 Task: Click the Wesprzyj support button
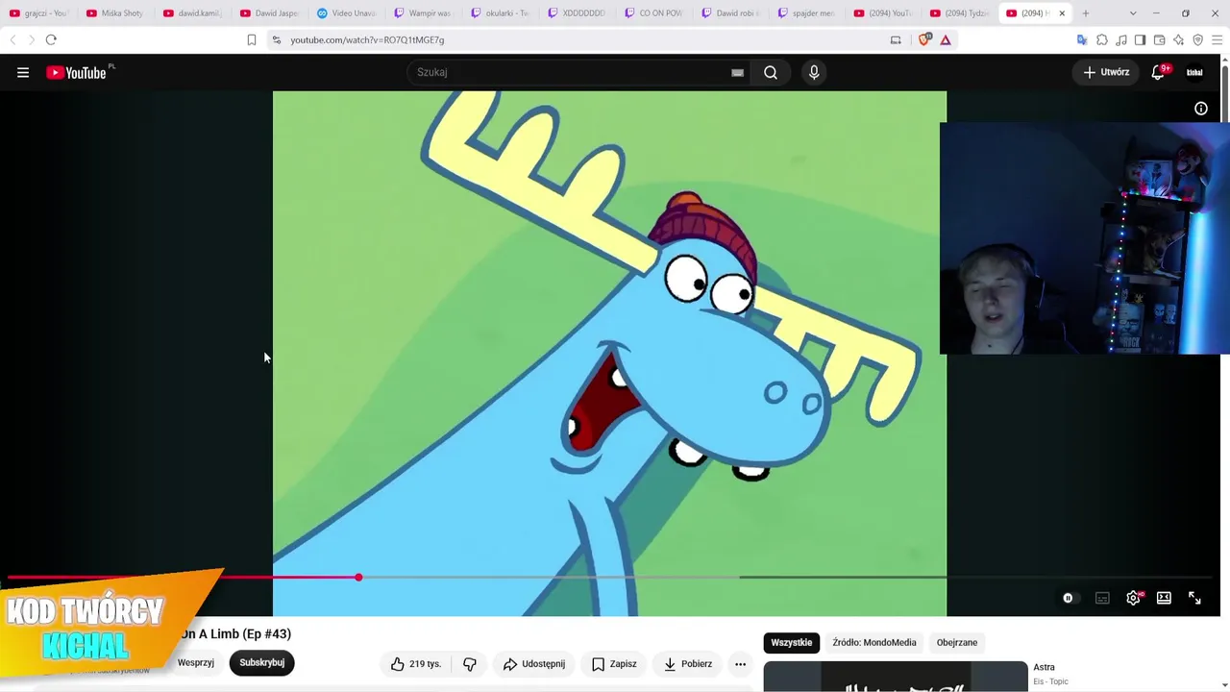pos(196,662)
